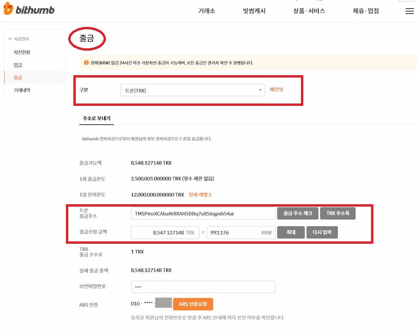
Task: Select 자산현황 in the sidebar
Action: 22,52
